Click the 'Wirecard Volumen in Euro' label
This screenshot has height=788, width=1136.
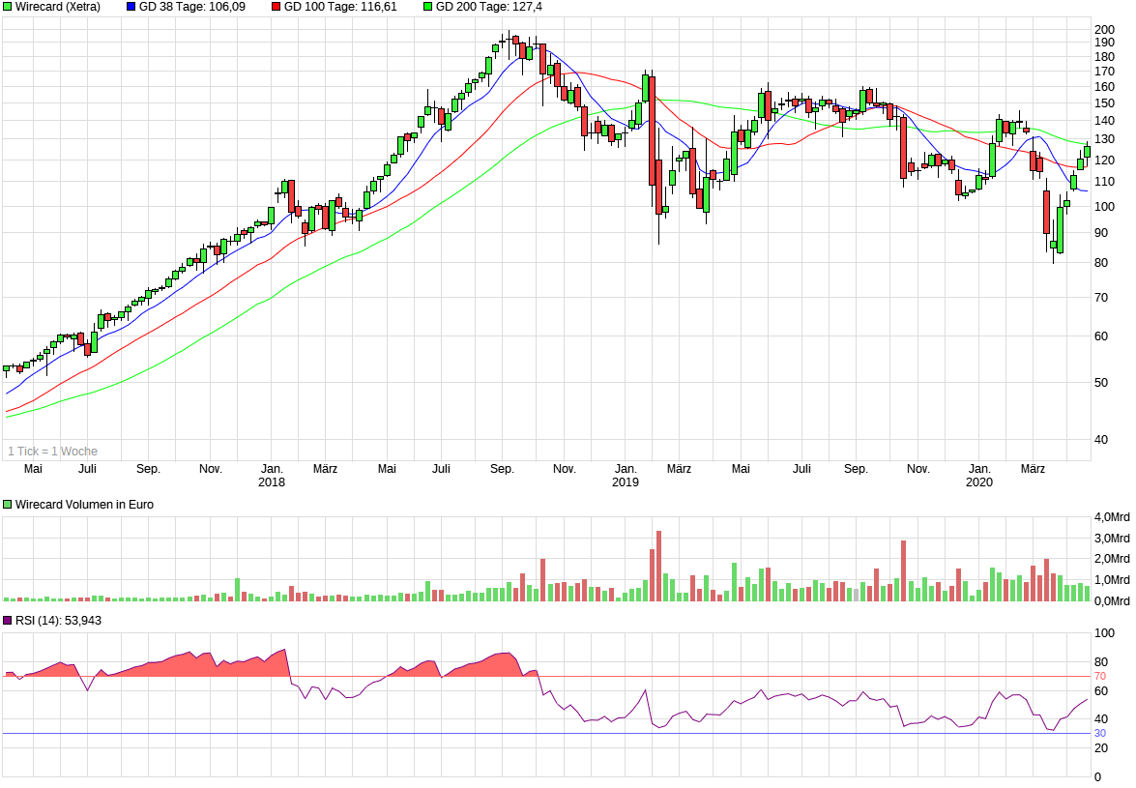tap(84, 504)
